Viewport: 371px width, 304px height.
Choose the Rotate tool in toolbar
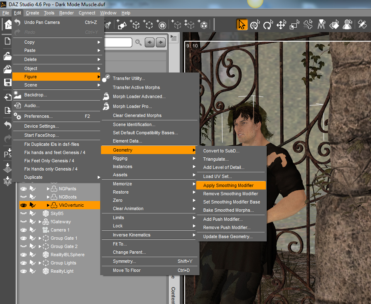268,25
